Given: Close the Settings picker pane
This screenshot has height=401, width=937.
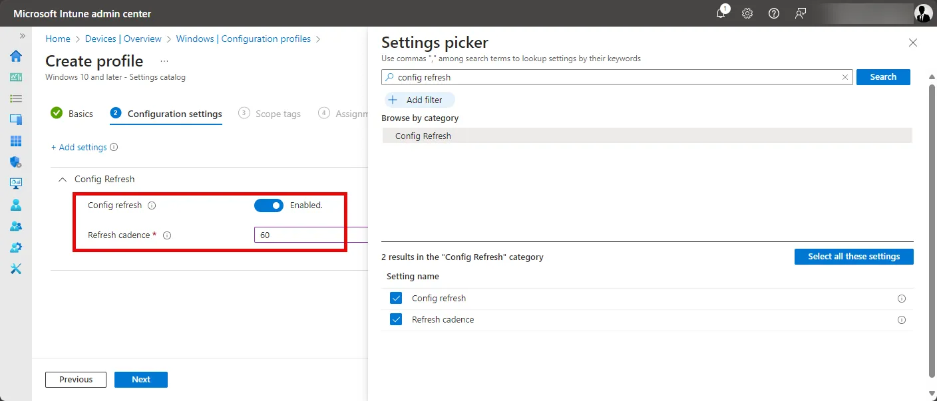Looking at the screenshot, I should click(x=913, y=43).
